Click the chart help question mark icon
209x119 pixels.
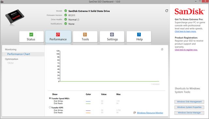tap(162, 49)
